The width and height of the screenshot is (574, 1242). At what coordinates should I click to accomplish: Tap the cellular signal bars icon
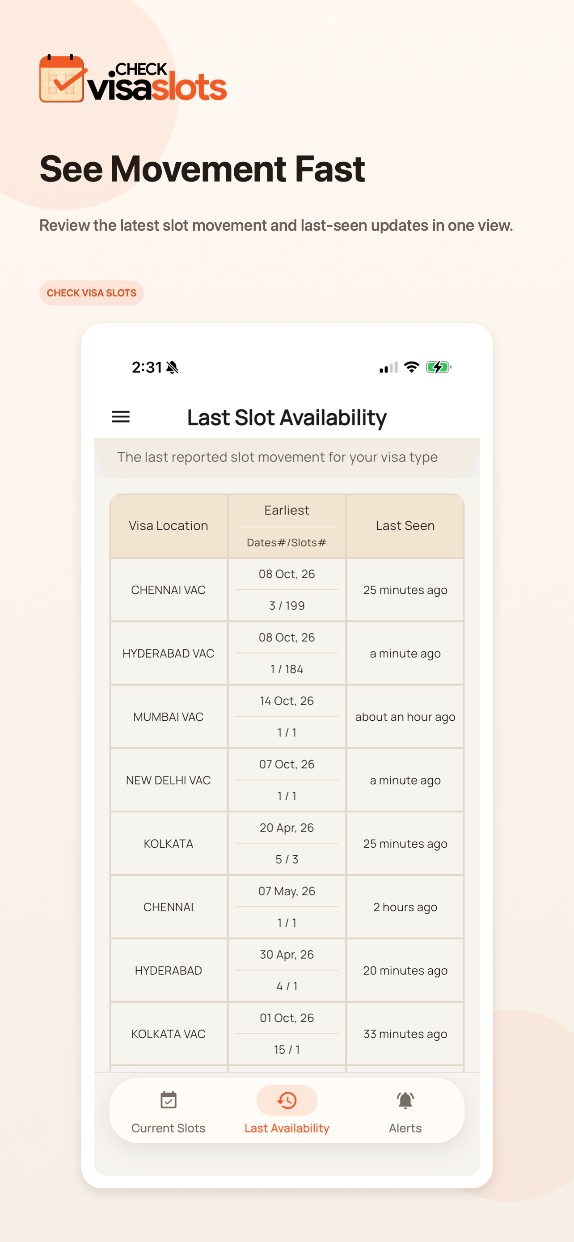388,368
